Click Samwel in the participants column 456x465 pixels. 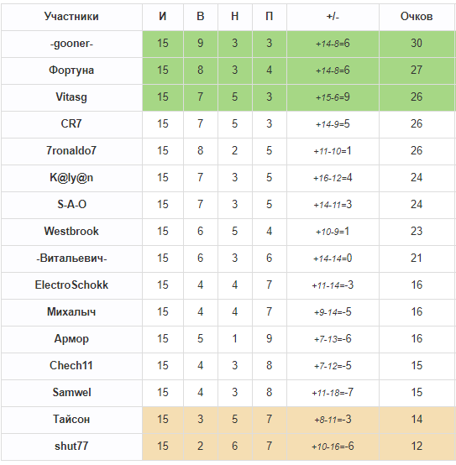[71, 393]
